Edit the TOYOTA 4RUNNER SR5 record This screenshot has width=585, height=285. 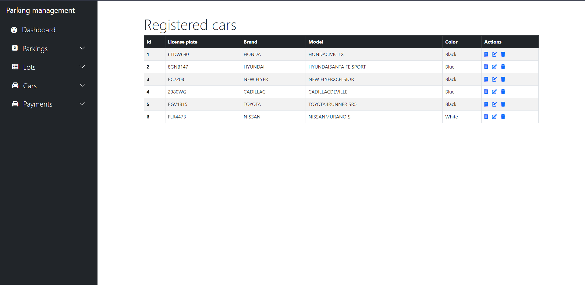pyautogui.click(x=494, y=104)
